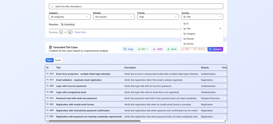Click the Showing count badge 8

(61, 32)
